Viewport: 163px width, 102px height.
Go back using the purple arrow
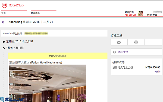click(x=3, y=22)
